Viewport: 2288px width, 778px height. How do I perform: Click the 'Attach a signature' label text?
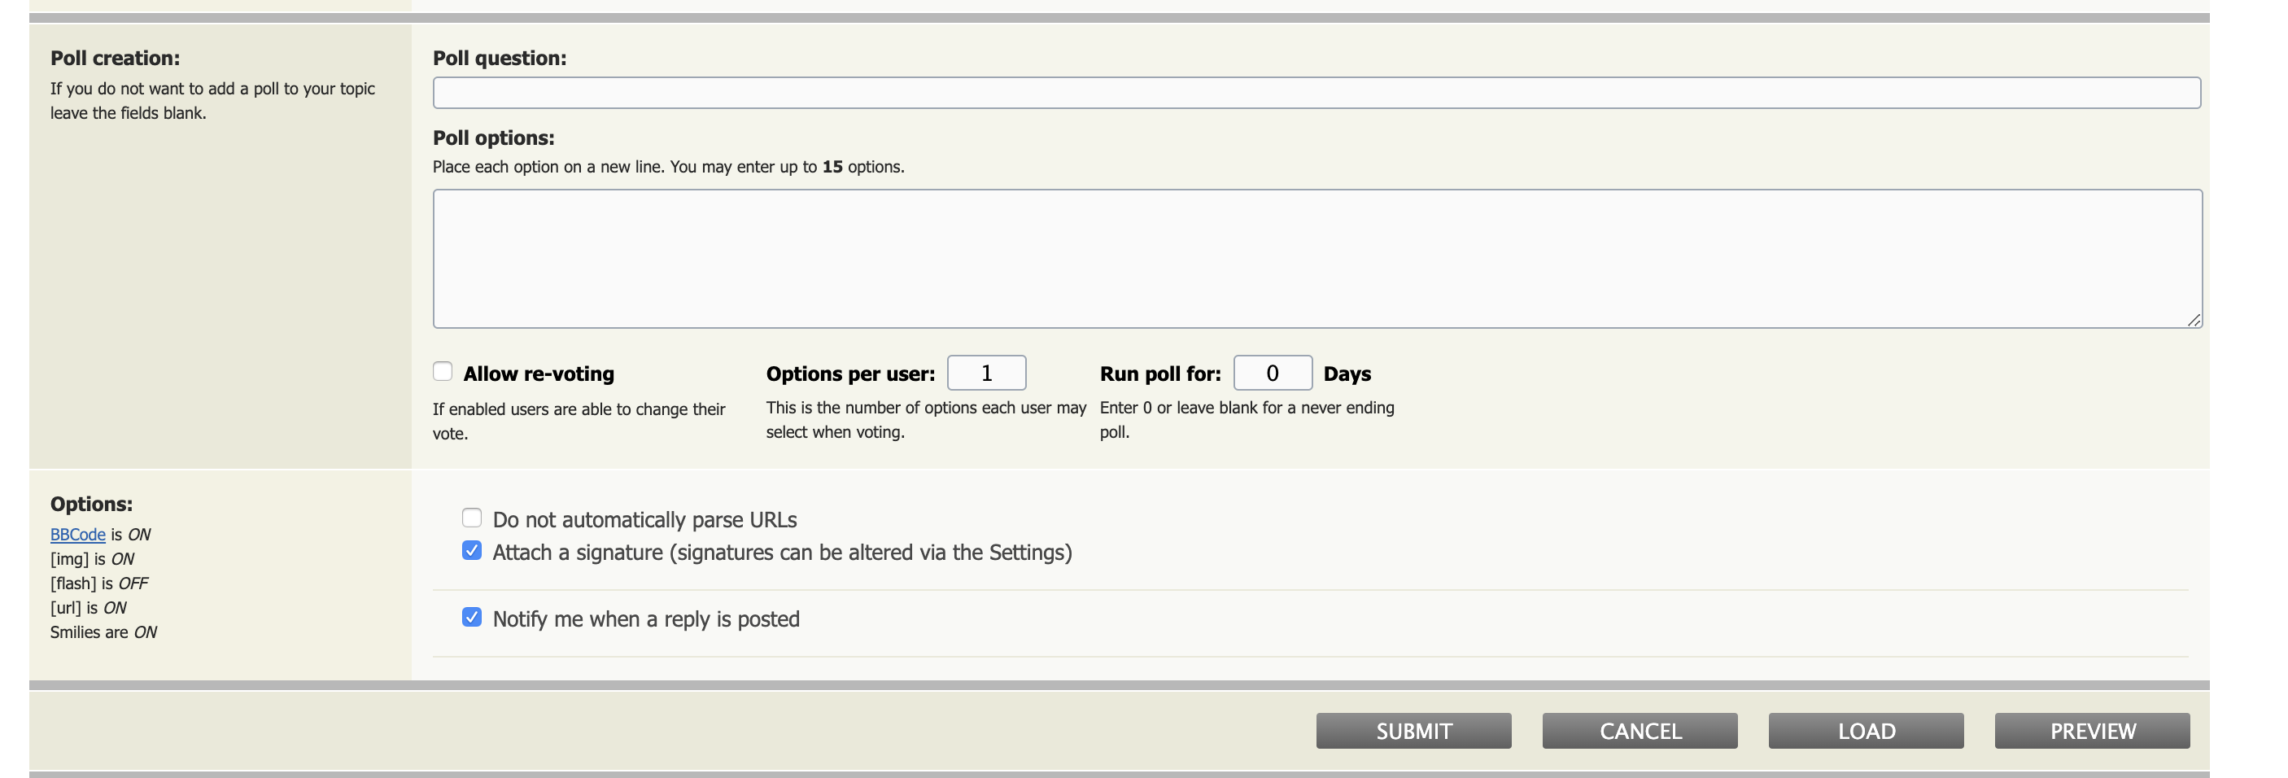coord(782,553)
